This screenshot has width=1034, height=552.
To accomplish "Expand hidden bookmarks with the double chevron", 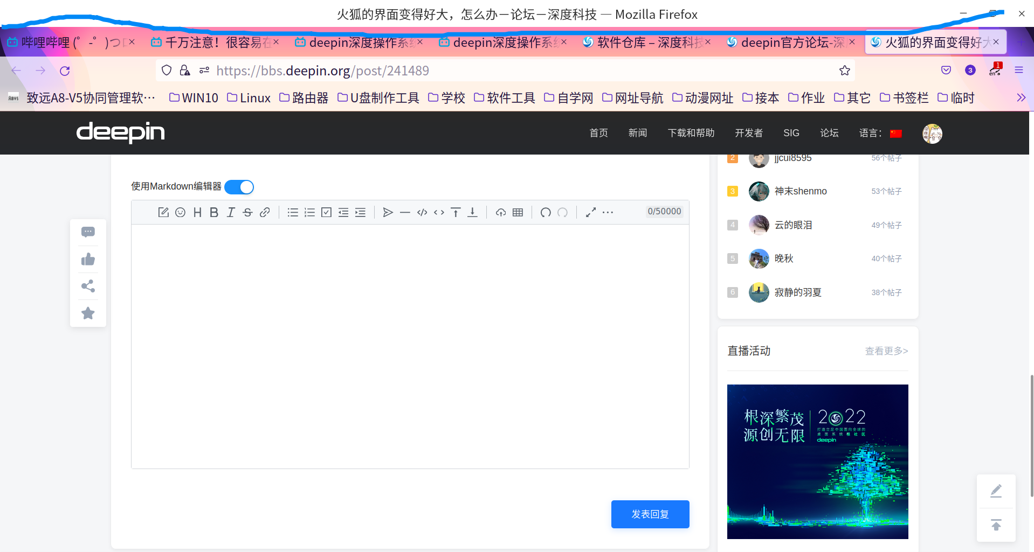I will 1021,97.
